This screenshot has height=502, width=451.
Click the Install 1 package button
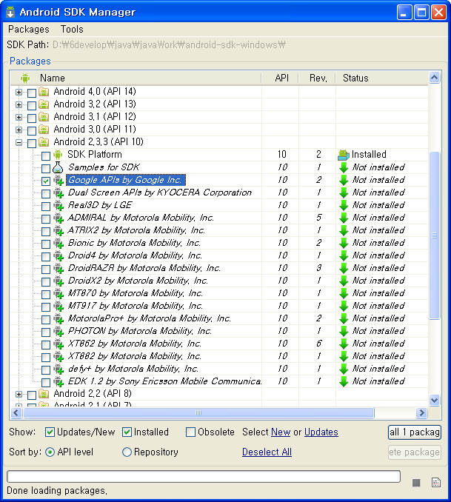tap(415, 432)
